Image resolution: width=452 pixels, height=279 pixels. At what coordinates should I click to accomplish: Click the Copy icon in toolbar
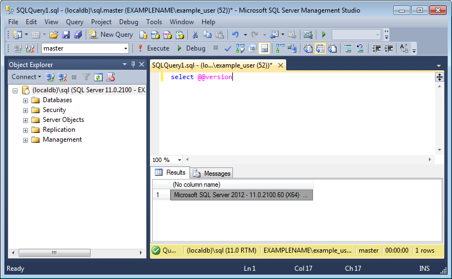[x=207, y=35]
